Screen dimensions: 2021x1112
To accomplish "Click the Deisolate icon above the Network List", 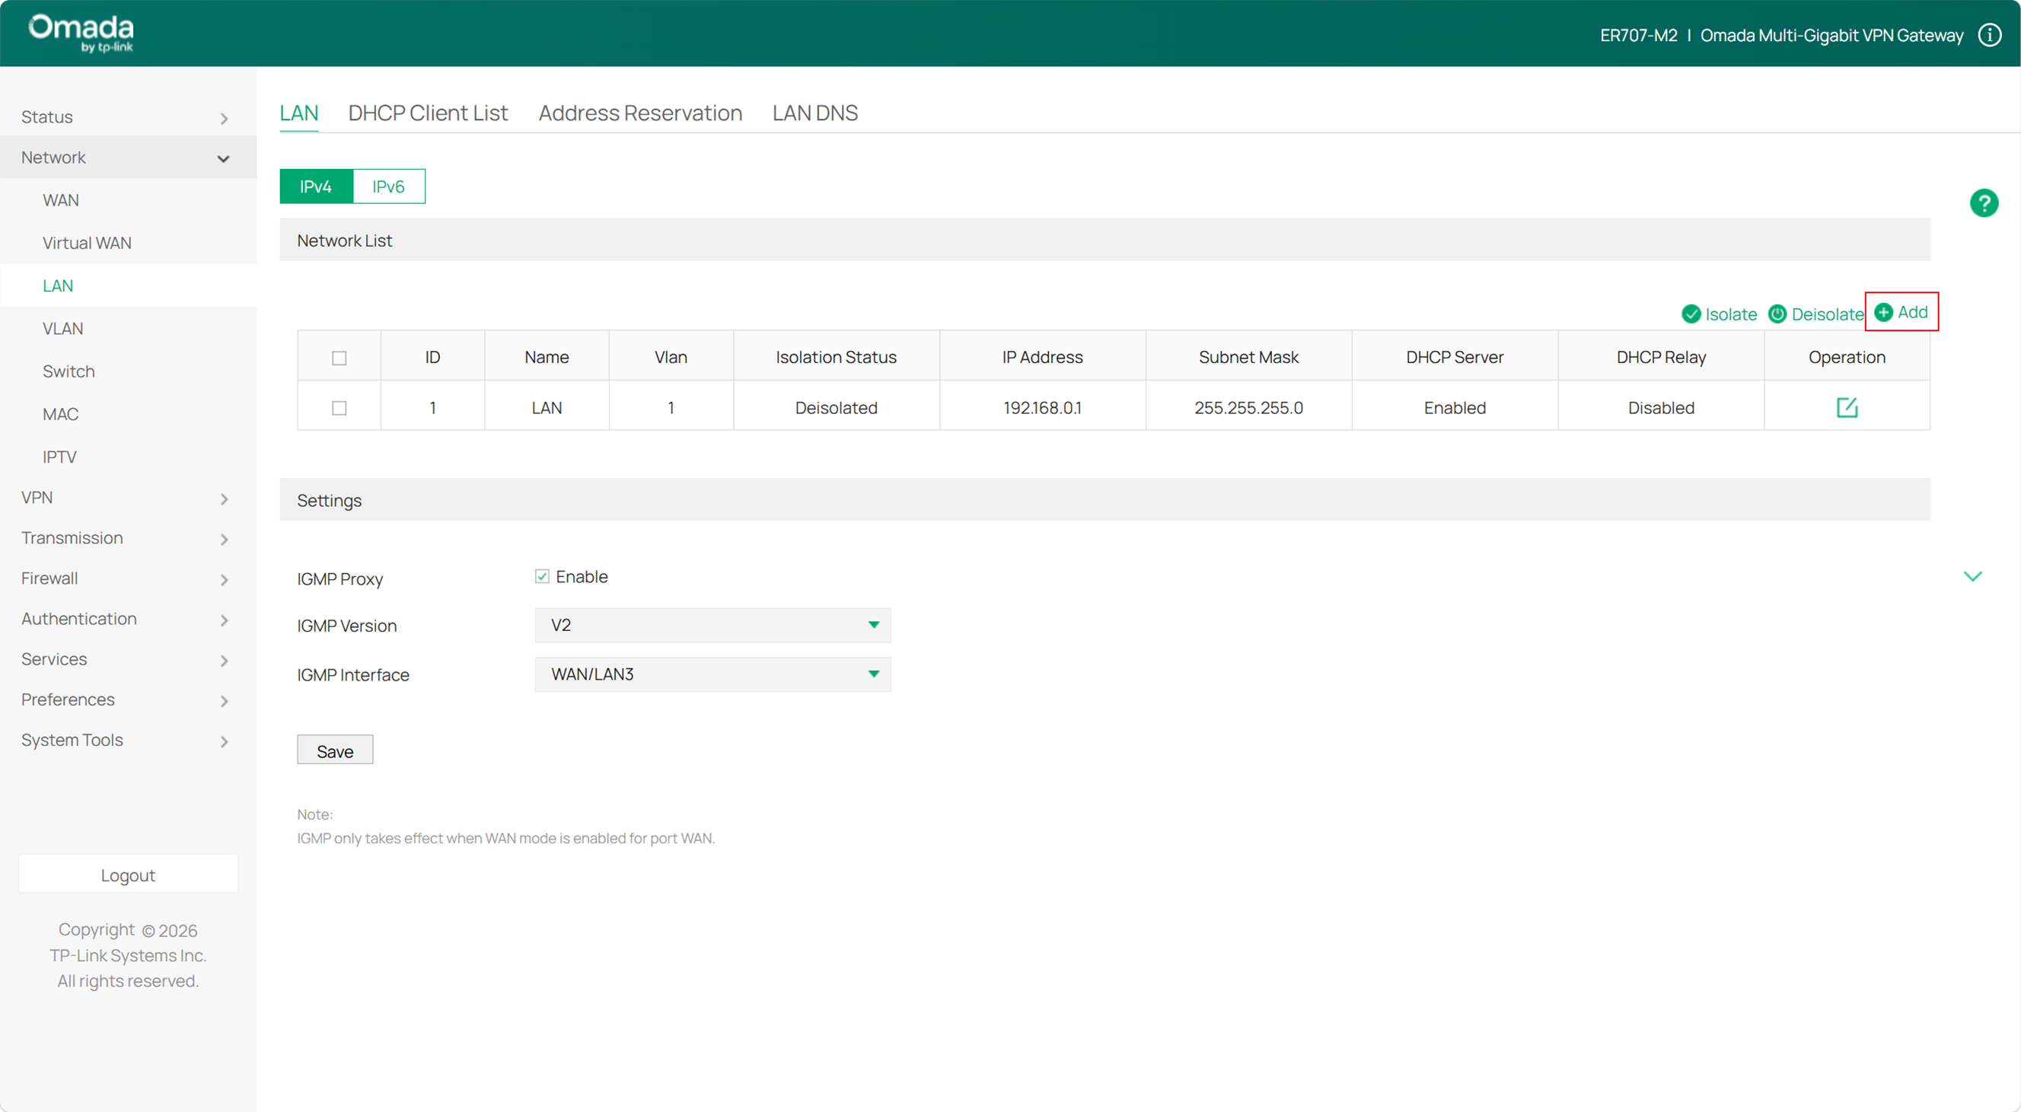I will [x=1777, y=314].
